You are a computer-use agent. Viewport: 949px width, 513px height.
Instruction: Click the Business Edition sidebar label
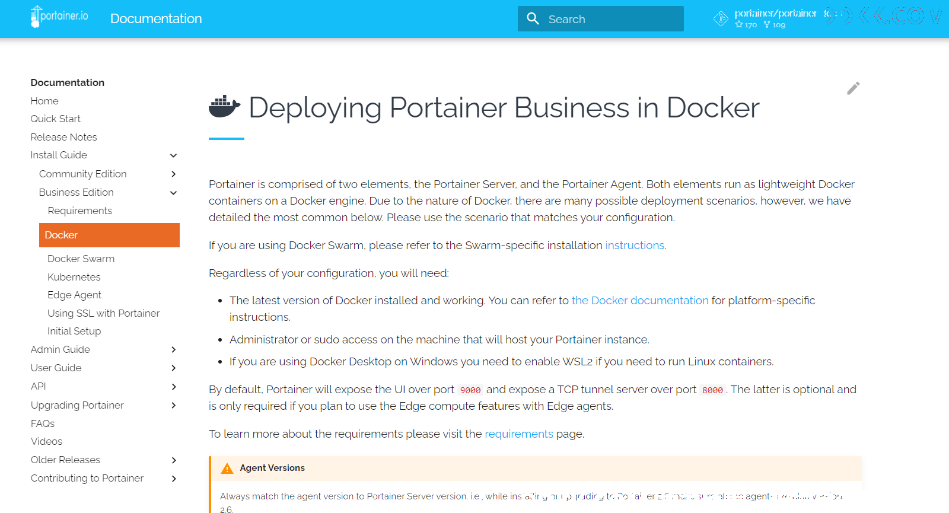pos(77,192)
